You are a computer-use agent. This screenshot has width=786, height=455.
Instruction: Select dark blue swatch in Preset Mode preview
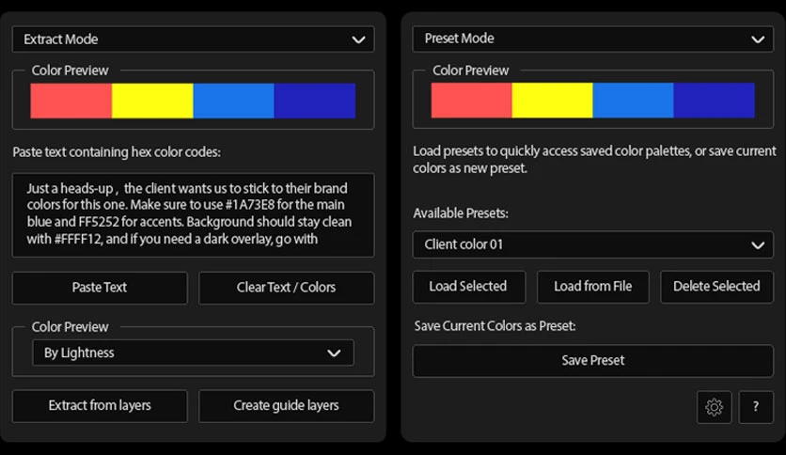pyautogui.click(x=715, y=101)
